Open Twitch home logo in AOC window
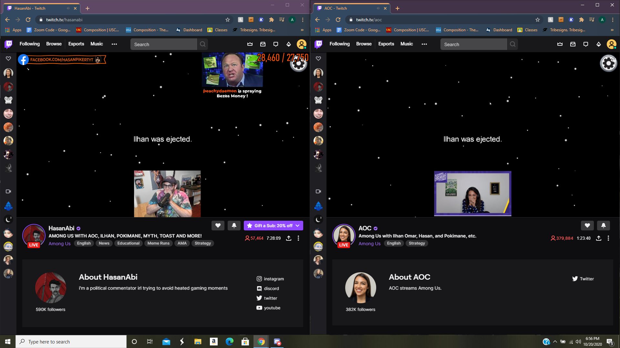 tap(318, 44)
